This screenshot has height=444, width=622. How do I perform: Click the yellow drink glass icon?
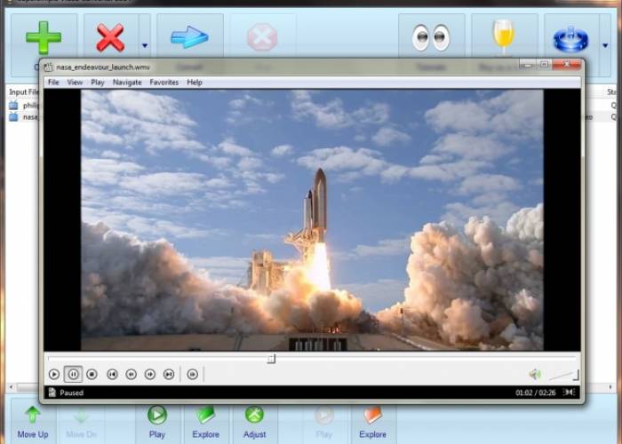504,36
